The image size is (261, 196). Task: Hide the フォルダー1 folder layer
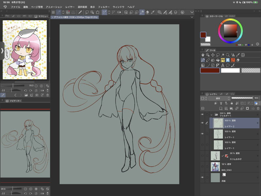202,115
